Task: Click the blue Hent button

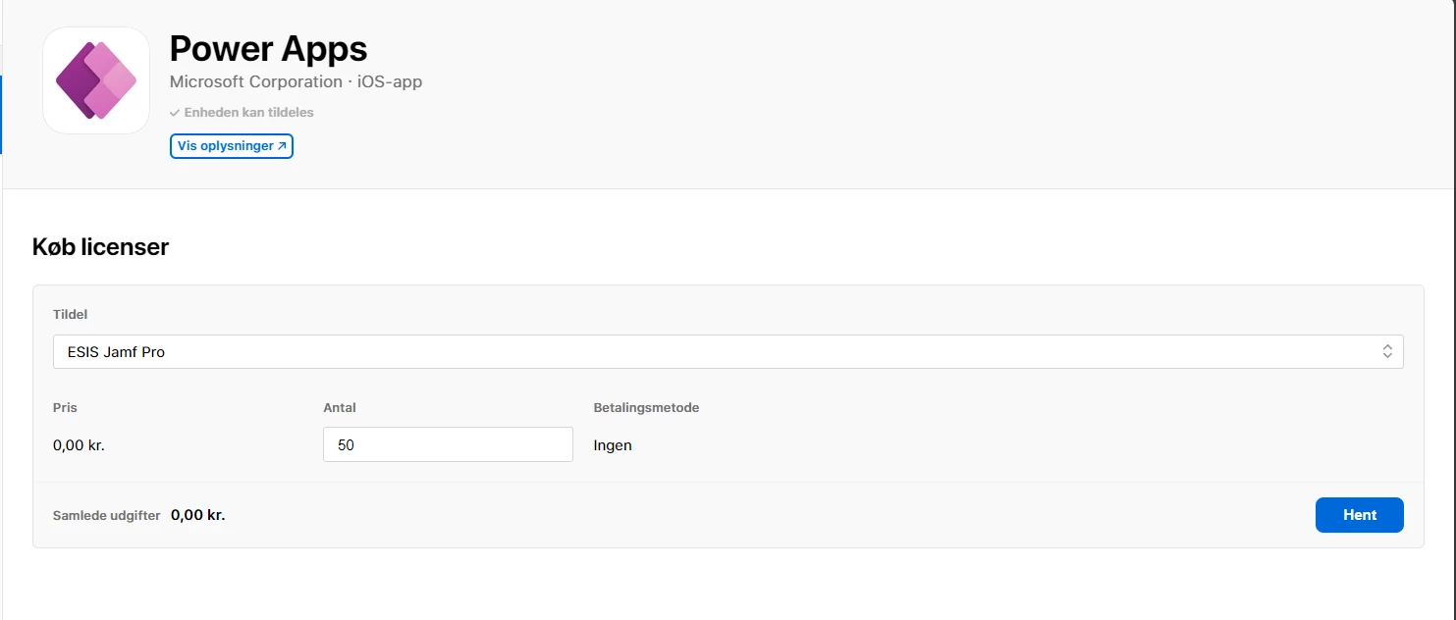Action: click(1360, 515)
